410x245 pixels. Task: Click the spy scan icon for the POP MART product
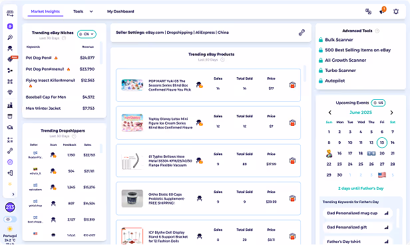point(200,85)
